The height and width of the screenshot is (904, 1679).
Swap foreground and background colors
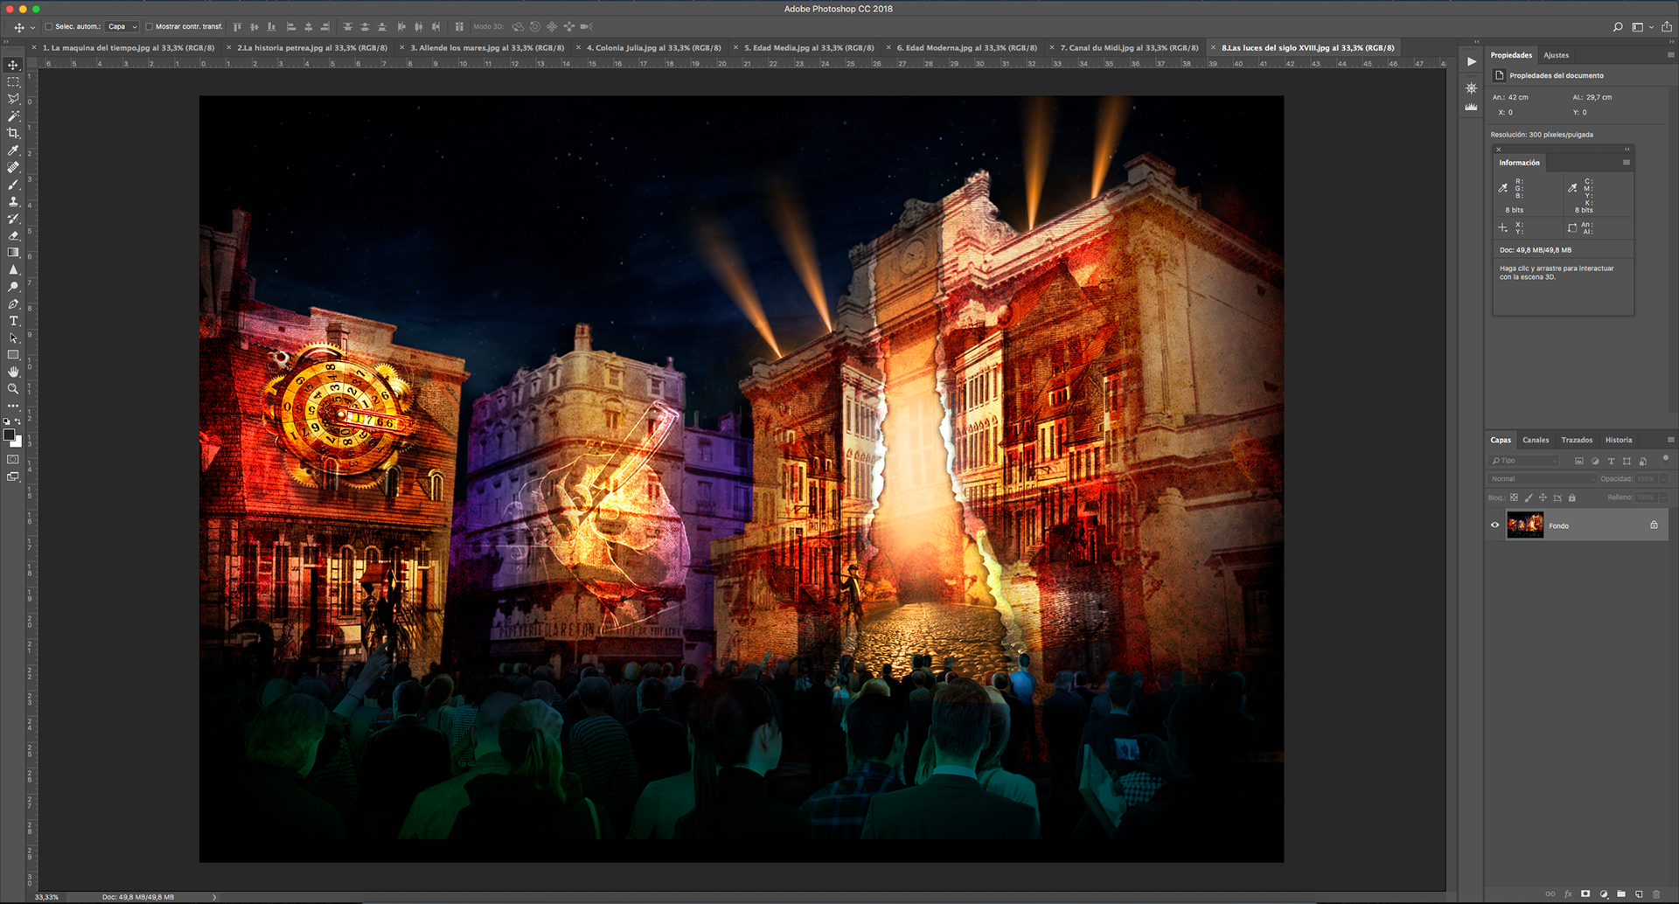tap(18, 421)
